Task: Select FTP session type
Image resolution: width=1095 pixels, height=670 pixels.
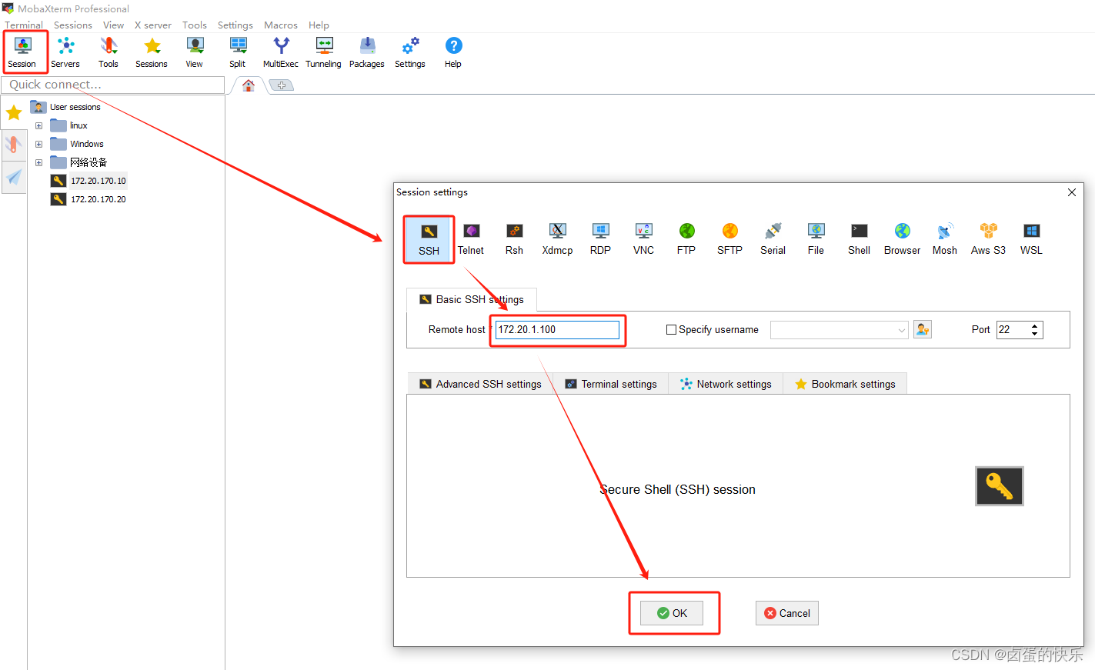Action: pyautogui.click(x=686, y=240)
